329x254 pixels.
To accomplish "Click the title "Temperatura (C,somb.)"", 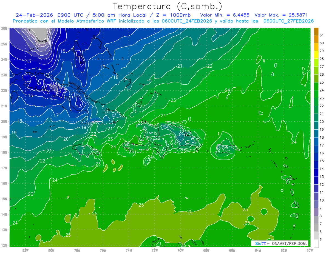I will point(167,7).
